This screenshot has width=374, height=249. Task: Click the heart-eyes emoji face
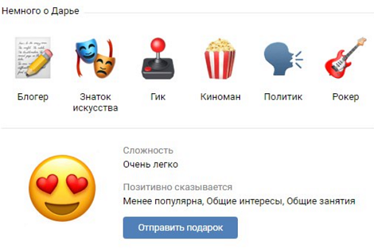pos(62,188)
